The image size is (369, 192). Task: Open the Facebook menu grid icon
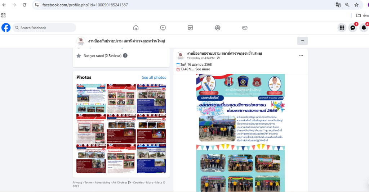342,28
